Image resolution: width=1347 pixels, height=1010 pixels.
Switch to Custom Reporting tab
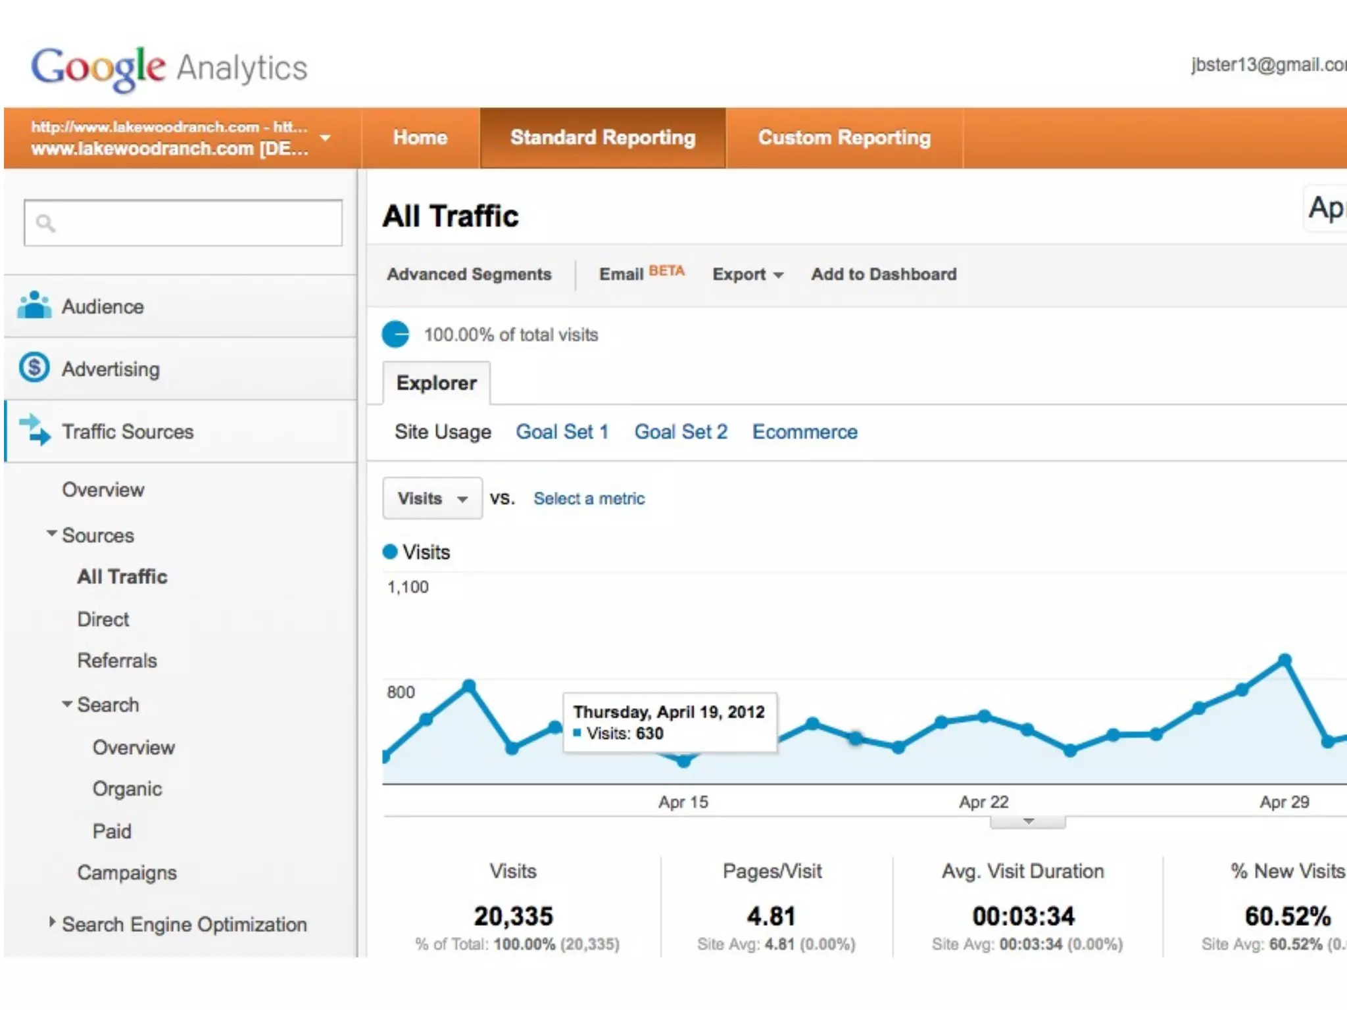click(x=844, y=138)
